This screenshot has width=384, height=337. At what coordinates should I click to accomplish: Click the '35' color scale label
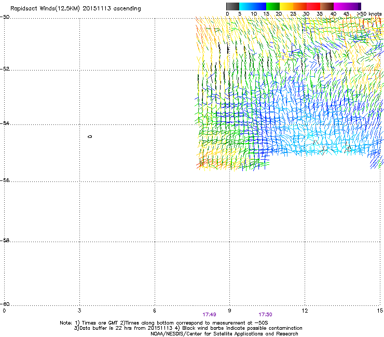320,14
